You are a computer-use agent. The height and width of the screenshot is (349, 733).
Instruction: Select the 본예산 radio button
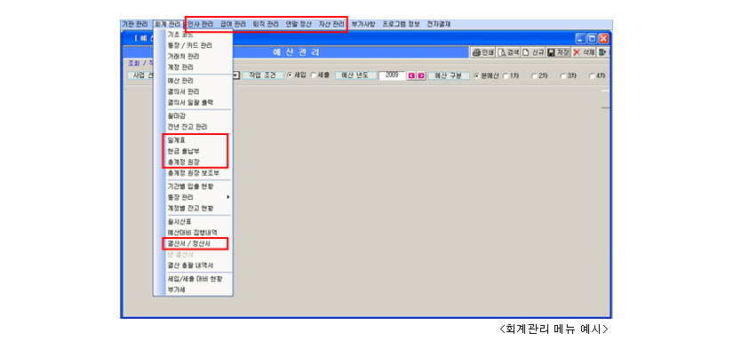coord(477,75)
